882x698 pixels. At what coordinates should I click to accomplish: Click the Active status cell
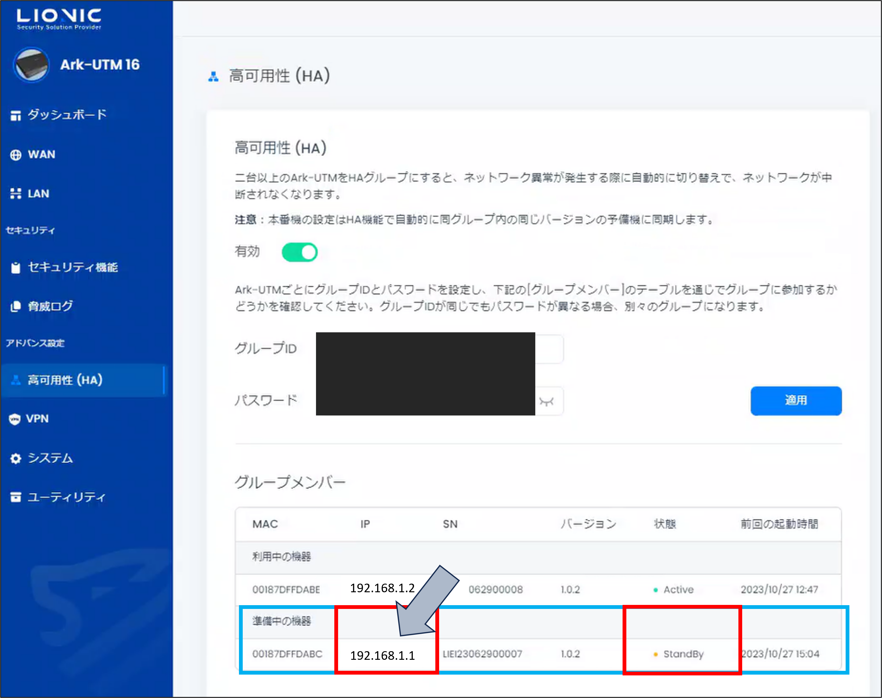(x=674, y=590)
